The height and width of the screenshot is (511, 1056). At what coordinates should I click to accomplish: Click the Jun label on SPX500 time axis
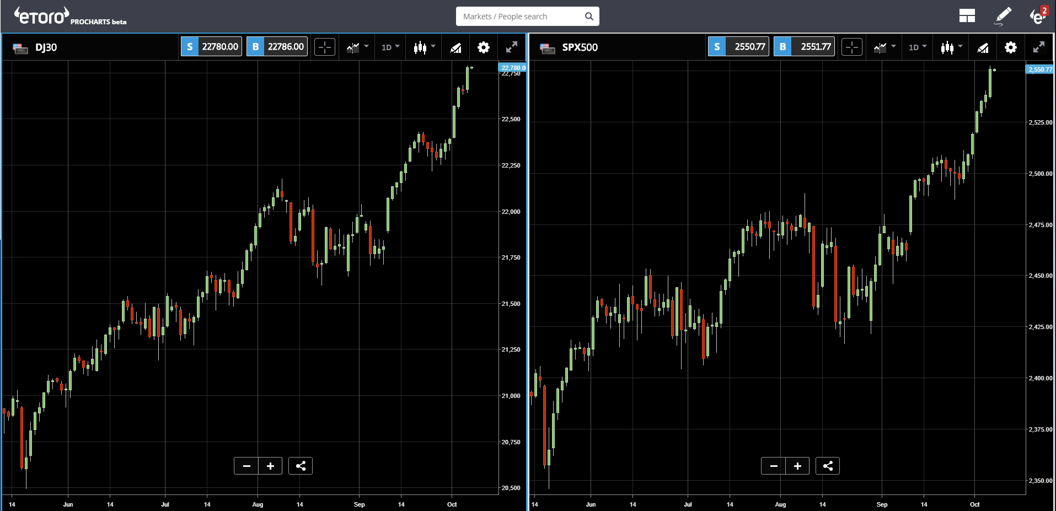point(591,504)
